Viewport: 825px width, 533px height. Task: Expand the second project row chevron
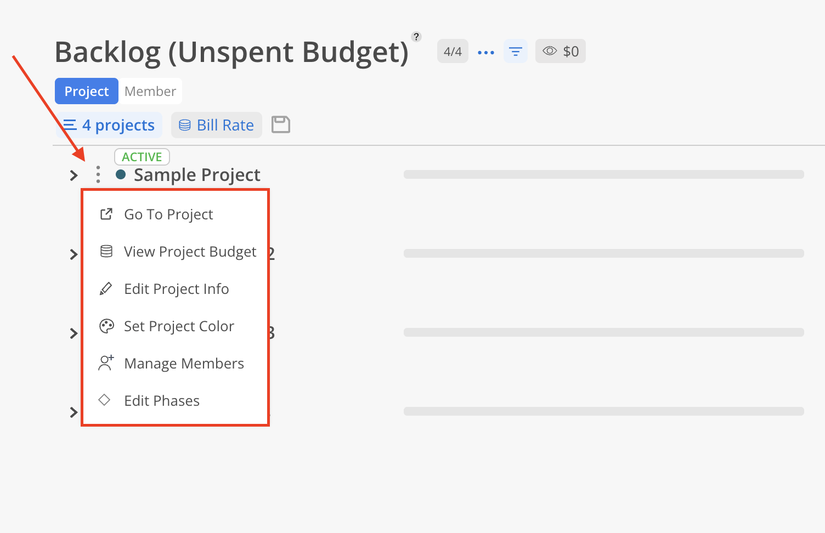coord(74,254)
